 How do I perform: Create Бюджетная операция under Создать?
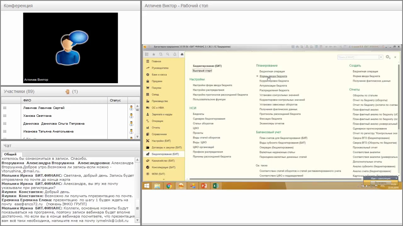[365, 72]
